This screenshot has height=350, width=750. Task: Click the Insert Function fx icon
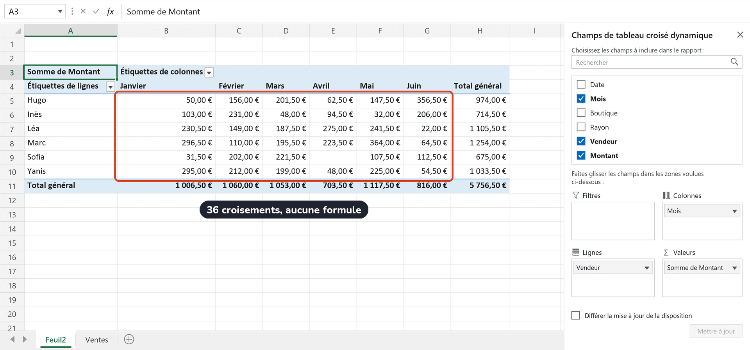(x=111, y=12)
